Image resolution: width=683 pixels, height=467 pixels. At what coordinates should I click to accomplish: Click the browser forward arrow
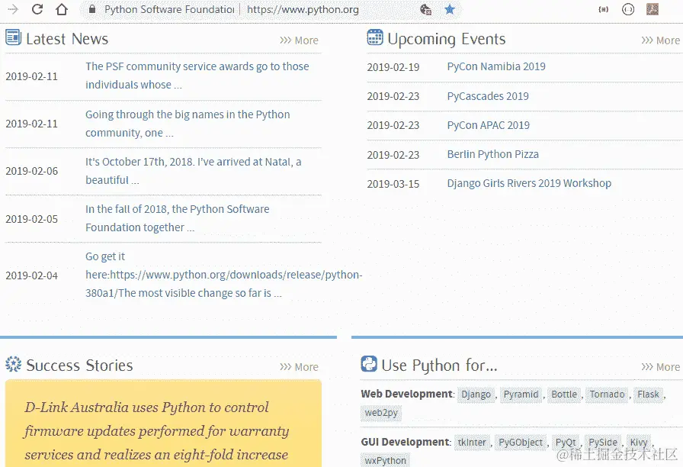point(13,9)
